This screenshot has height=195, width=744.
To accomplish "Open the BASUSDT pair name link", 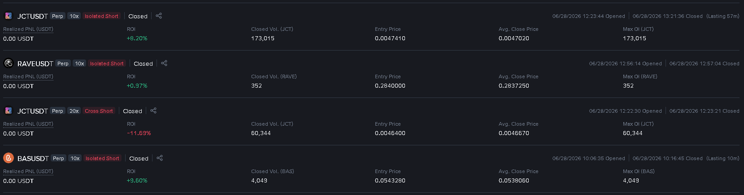I will point(33,158).
